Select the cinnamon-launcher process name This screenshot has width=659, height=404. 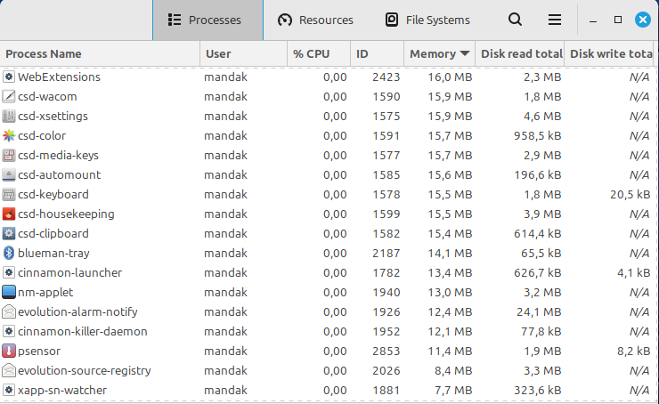[x=69, y=272]
